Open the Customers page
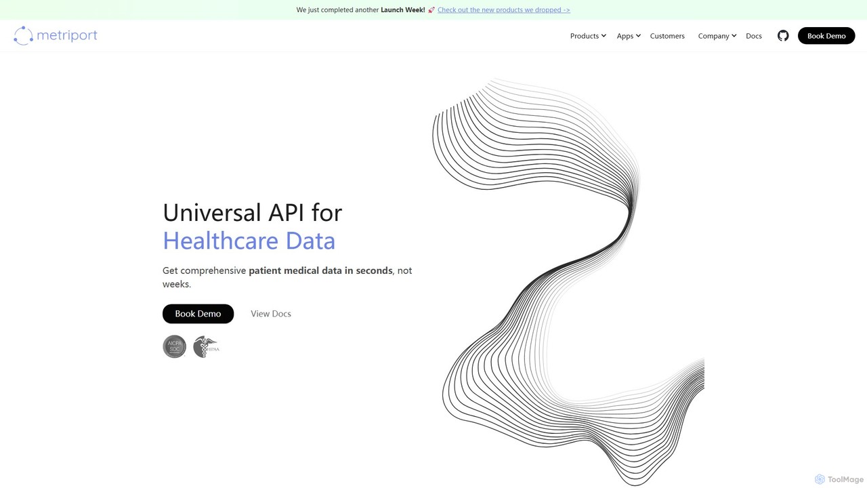Image resolution: width=867 pixels, height=488 pixels. click(667, 36)
